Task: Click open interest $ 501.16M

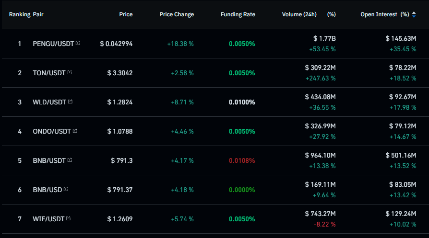Action: (401, 155)
